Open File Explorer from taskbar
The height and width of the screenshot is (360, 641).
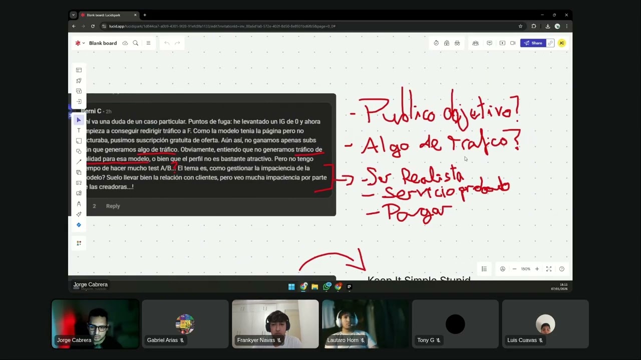tap(314, 286)
